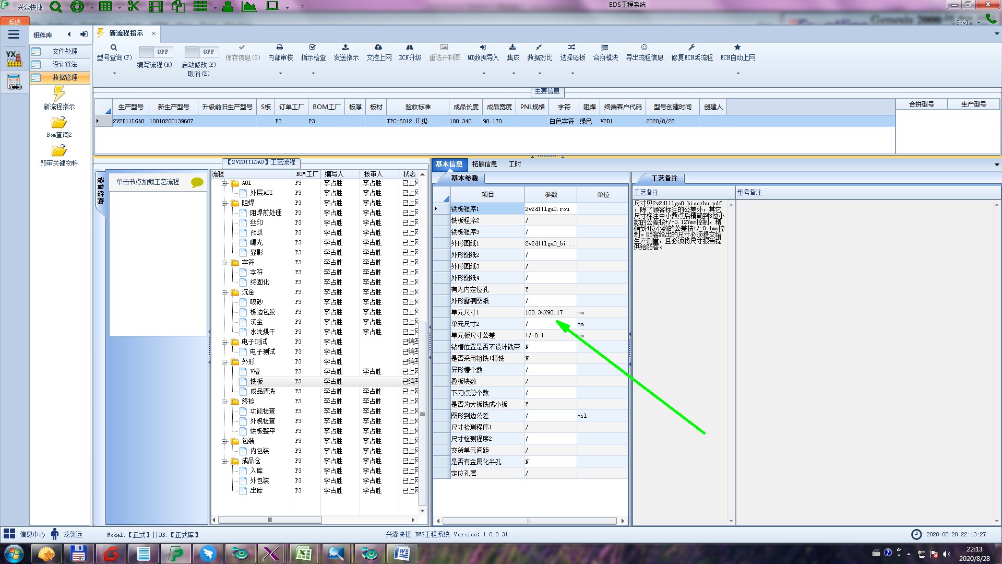
Task: Collapse the 沉金 folder node
Action: tap(225, 292)
